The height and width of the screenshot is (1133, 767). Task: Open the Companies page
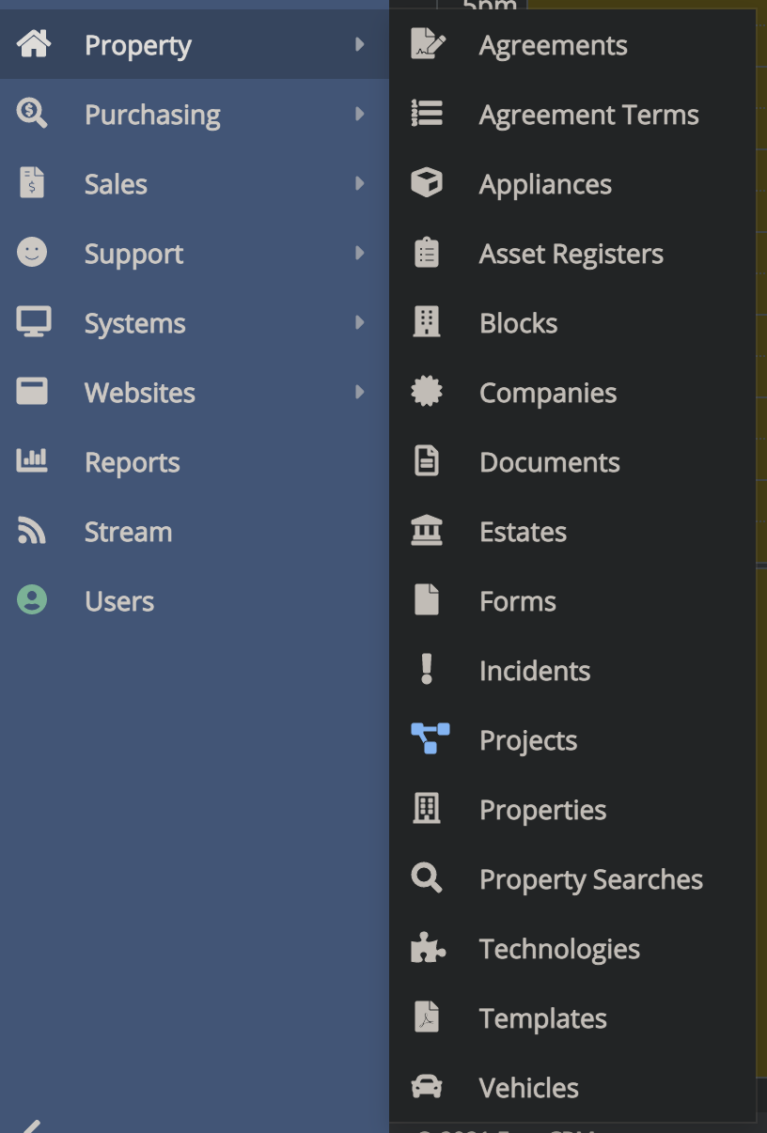547,393
